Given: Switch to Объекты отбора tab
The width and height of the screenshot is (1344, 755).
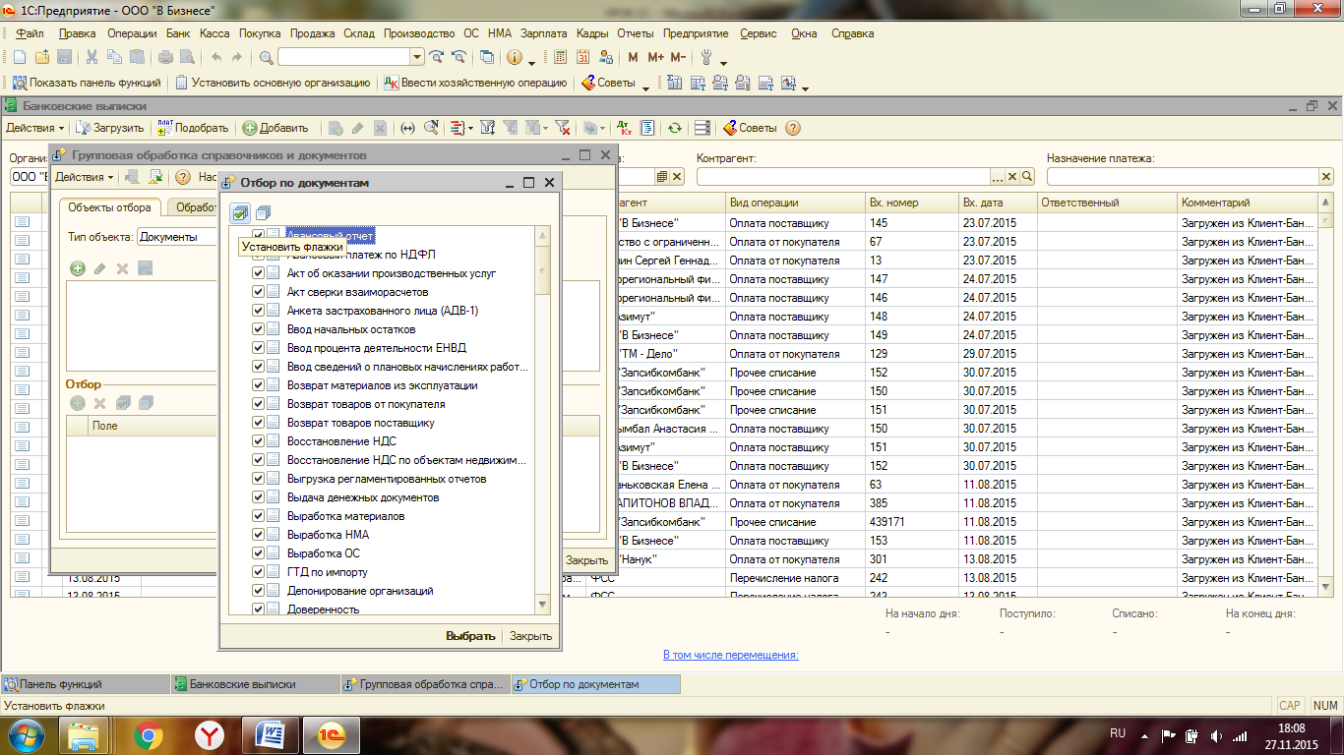Looking at the screenshot, I should [x=109, y=207].
